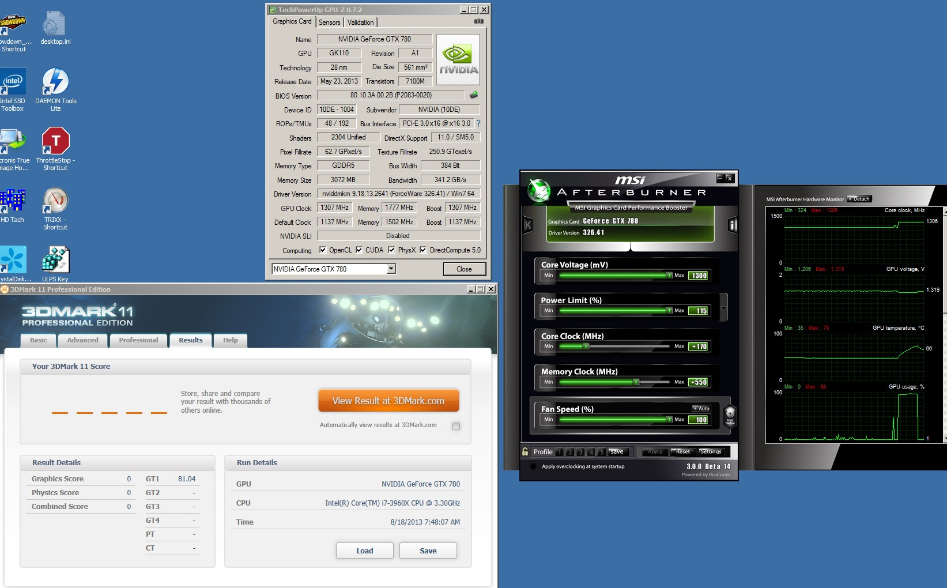Select Afterburner profile slot 1
This screenshot has height=588, width=947.
(559, 452)
